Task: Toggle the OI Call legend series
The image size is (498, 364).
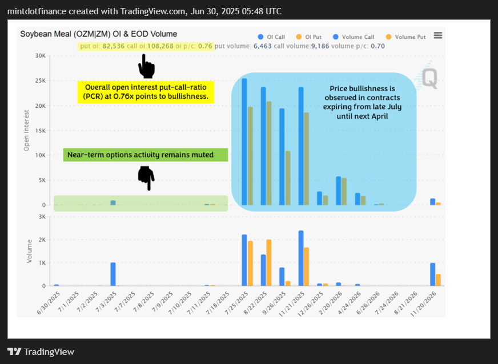Action: (271, 37)
